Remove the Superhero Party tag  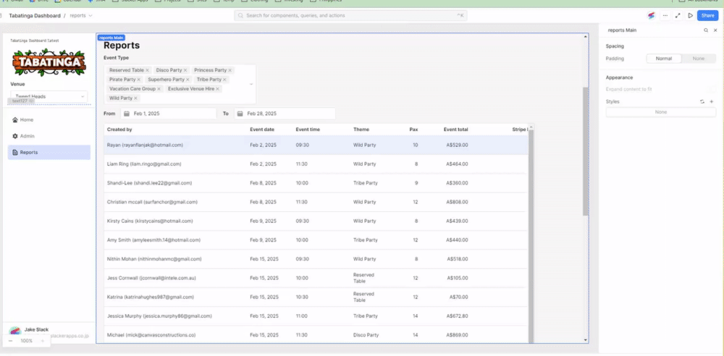coord(188,80)
